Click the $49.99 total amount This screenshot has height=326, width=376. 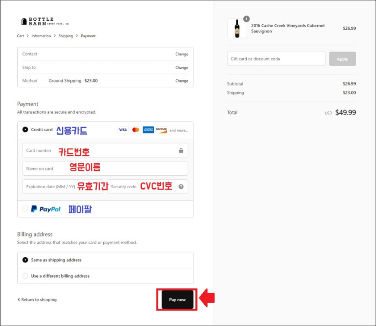tap(345, 113)
